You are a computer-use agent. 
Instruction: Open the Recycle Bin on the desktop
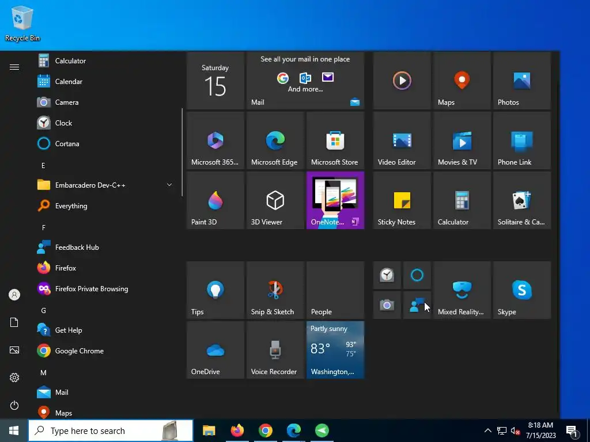point(22,23)
